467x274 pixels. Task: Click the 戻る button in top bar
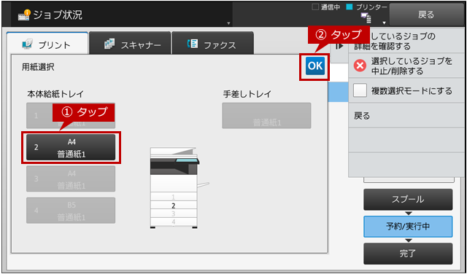click(x=426, y=15)
